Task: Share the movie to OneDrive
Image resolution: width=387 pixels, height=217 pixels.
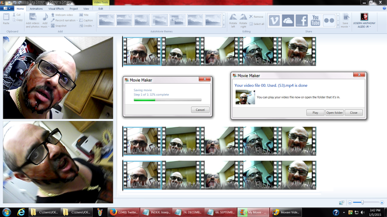Action: coord(288,20)
